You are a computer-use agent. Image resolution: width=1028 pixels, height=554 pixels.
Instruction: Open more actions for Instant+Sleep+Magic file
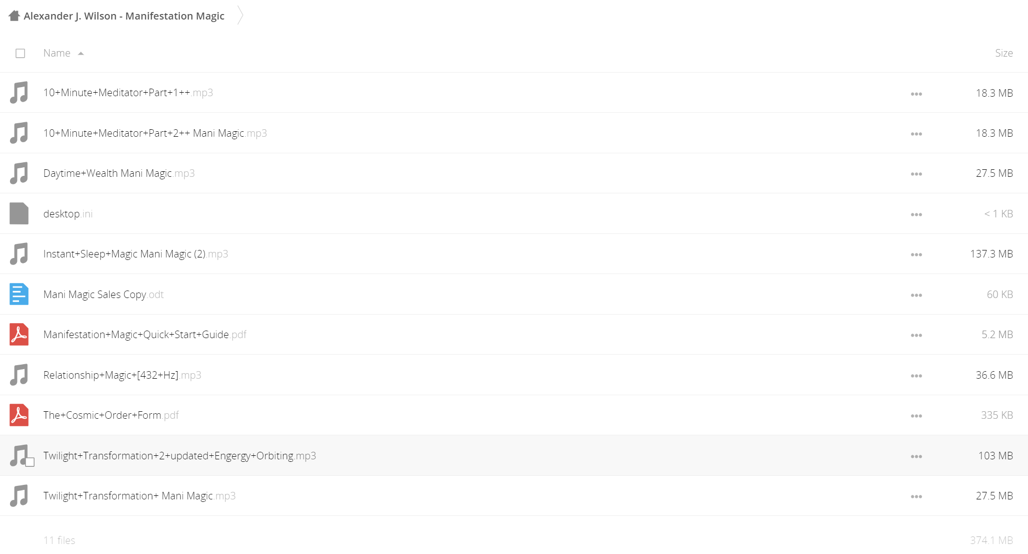pos(916,254)
